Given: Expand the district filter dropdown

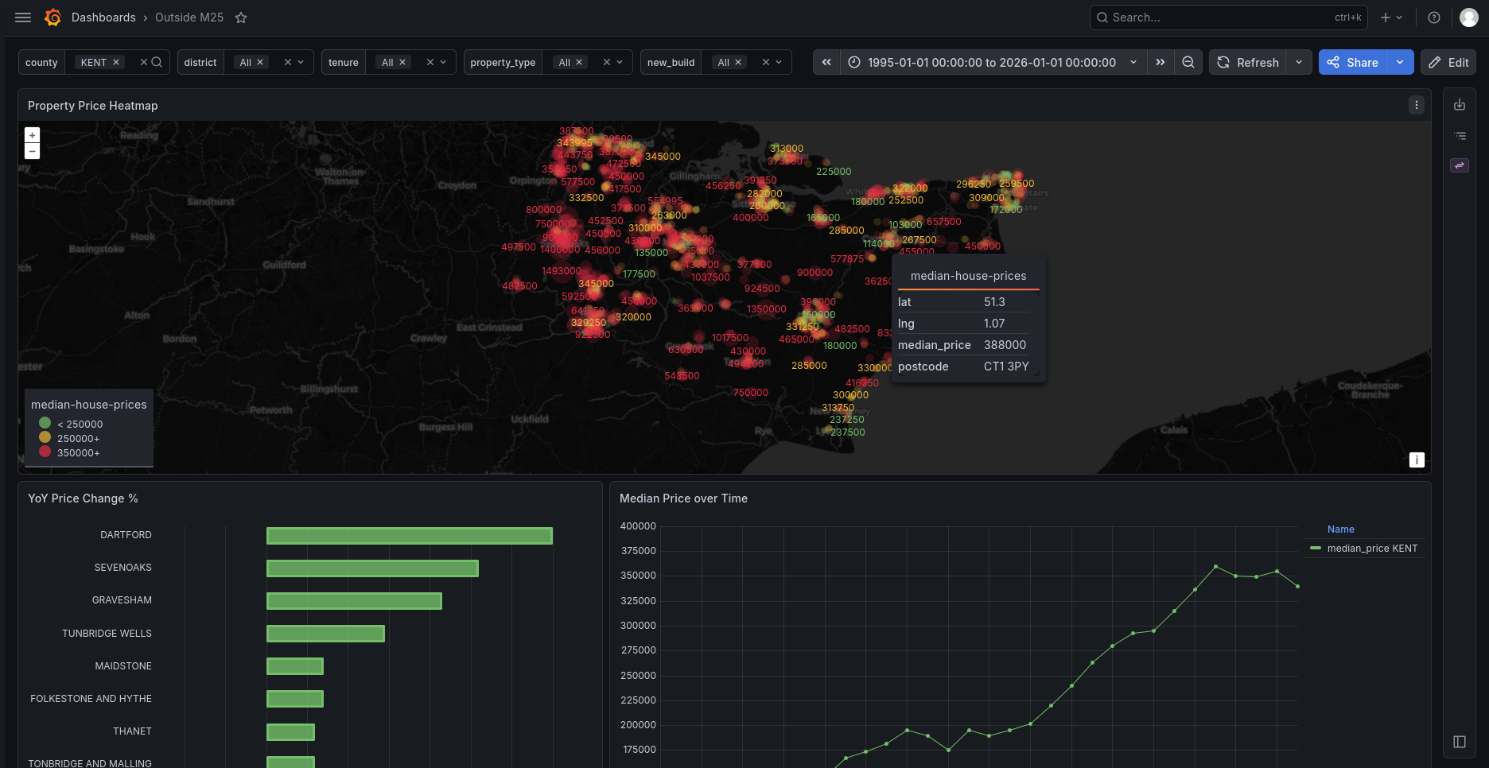Looking at the screenshot, I should click(x=301, y=62).
